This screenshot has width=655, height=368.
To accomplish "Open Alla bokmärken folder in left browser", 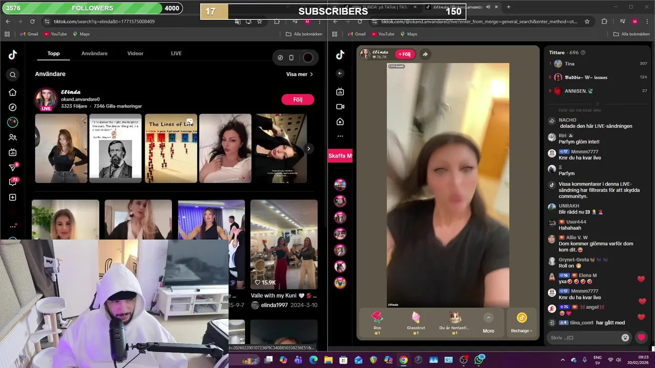I will pyautogui.click(x=304, y=34).
